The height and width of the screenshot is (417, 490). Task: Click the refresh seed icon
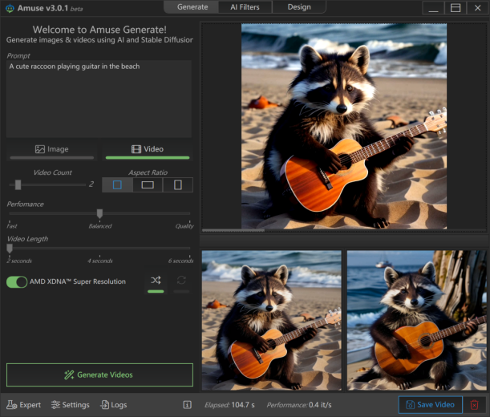click(181, 281)
